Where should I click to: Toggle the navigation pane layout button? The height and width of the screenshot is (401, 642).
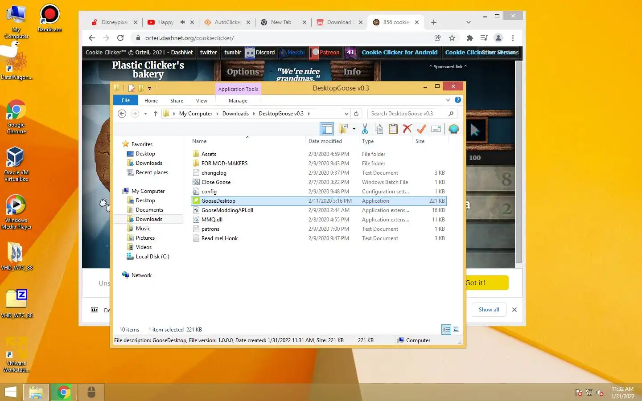click(x=327, y=129)
